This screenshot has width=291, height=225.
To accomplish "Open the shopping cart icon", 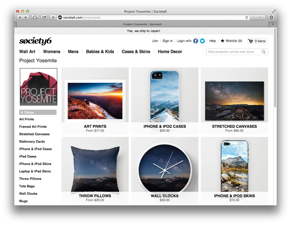I will click(250, 41).
